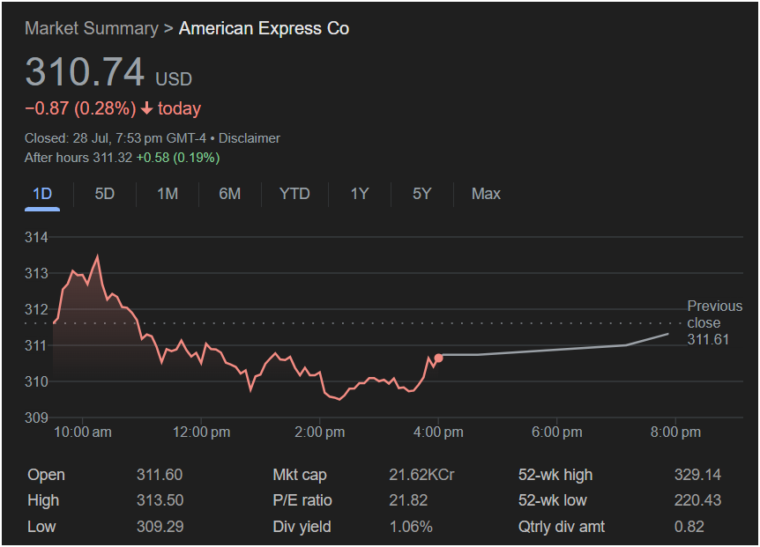Select the Max time range tab
Image resolution: width=760 pixels, height=547 pixels.
point(486,194)
